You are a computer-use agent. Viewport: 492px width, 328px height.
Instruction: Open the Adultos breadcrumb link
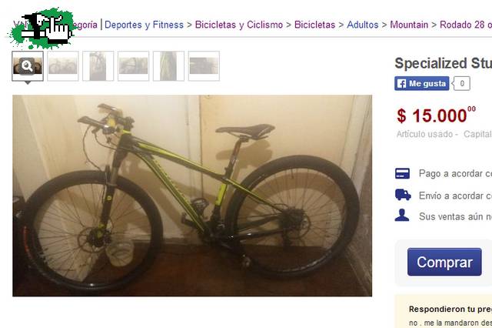point(362,25)
